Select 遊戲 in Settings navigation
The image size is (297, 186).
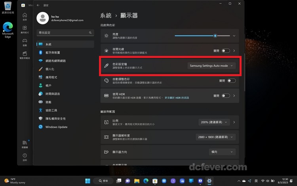pos(65,102)
